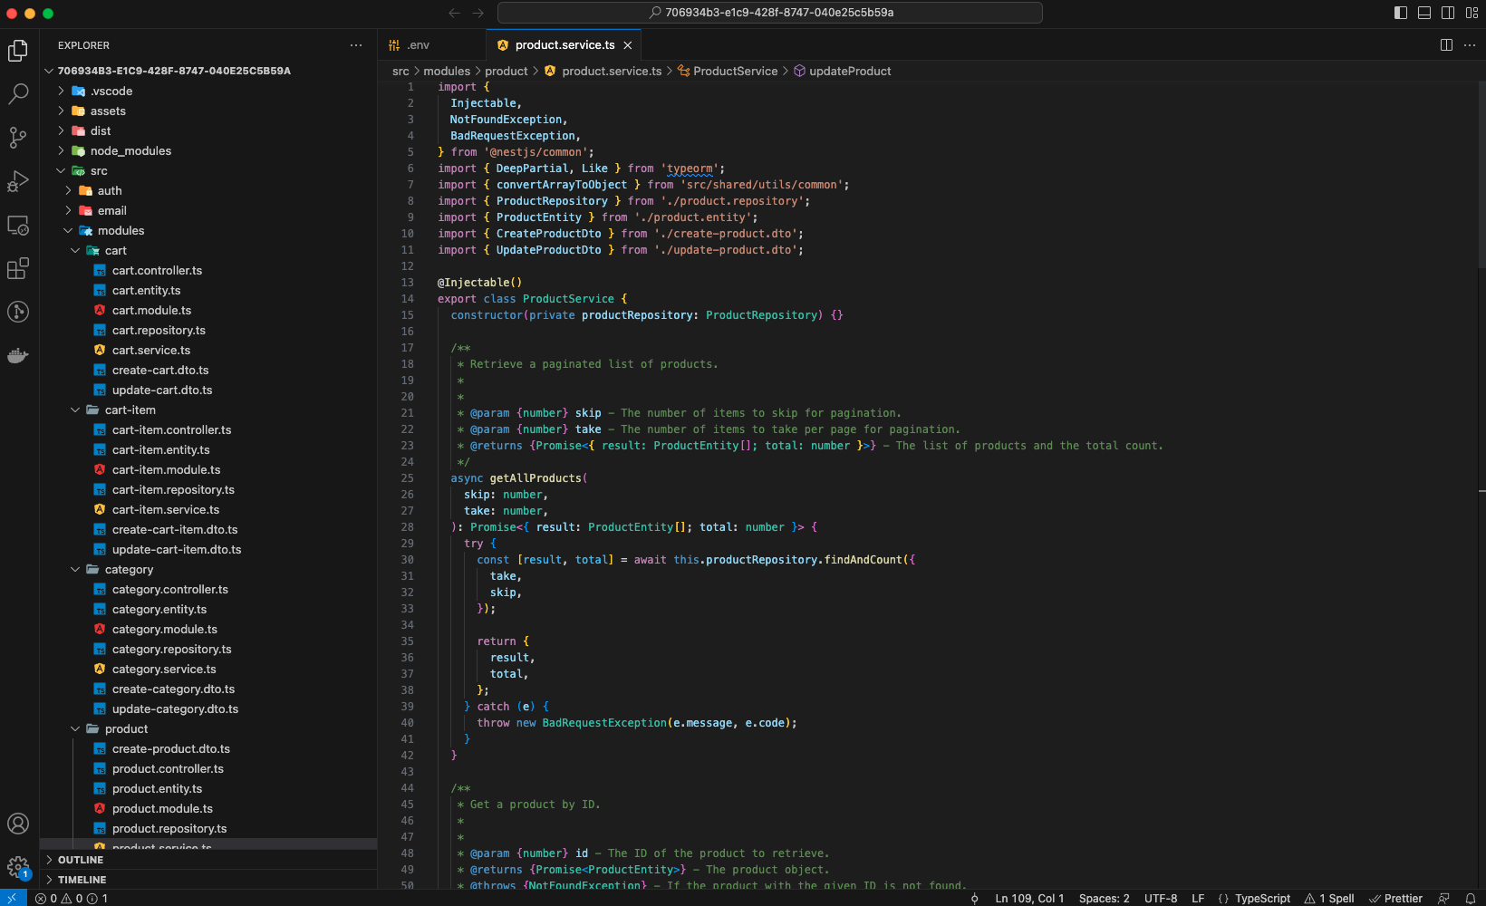Switch to the .env tab
Image resolution: width=1486 pixels, height=906 pixels.
(x=417, y=45)
